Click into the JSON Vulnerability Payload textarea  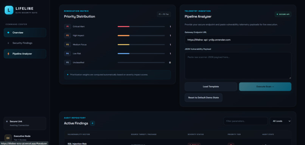tap(238, 66)
